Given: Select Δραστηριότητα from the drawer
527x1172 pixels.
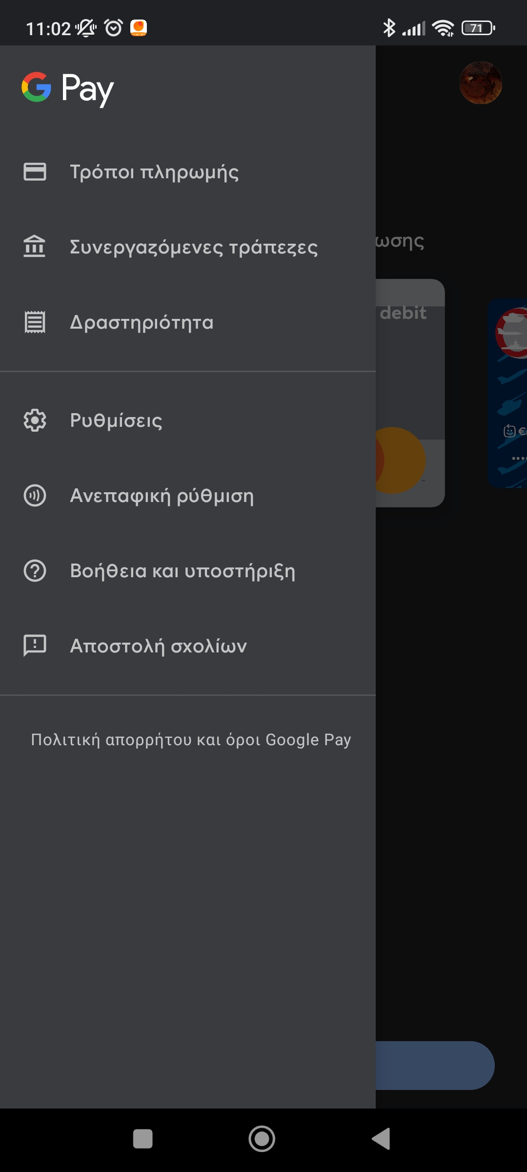Looking at the screenshot, I should (x=142, y=322).
